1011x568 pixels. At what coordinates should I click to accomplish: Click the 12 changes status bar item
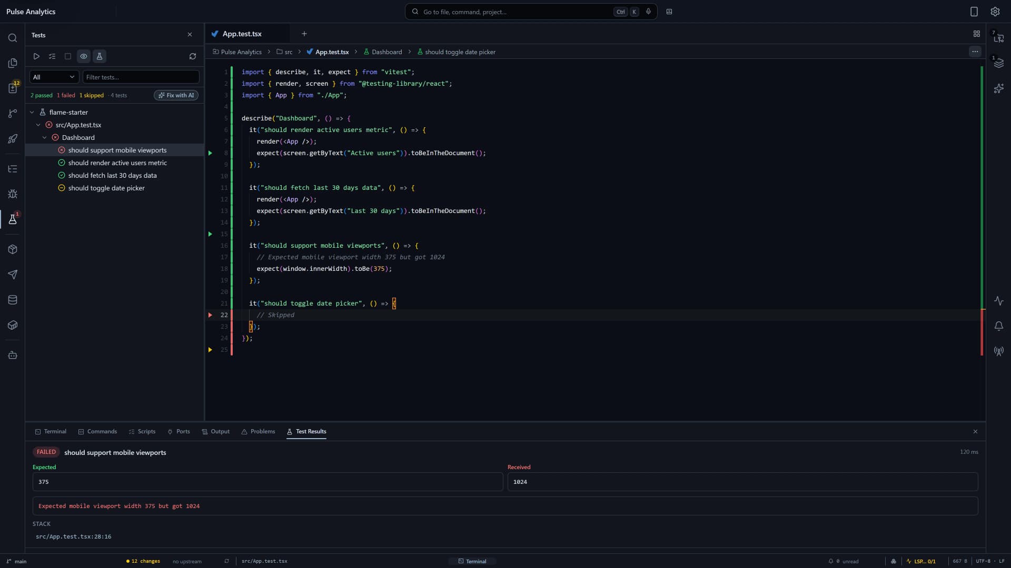point(143,561)
